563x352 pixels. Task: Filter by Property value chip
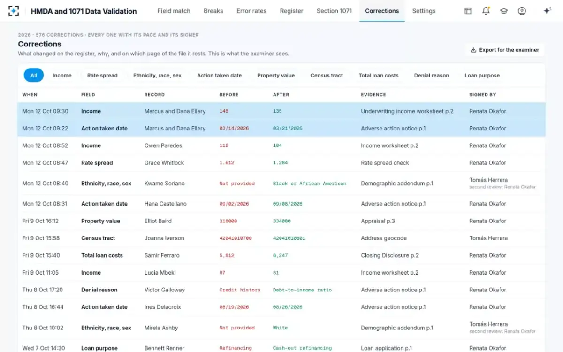(276, 75)
